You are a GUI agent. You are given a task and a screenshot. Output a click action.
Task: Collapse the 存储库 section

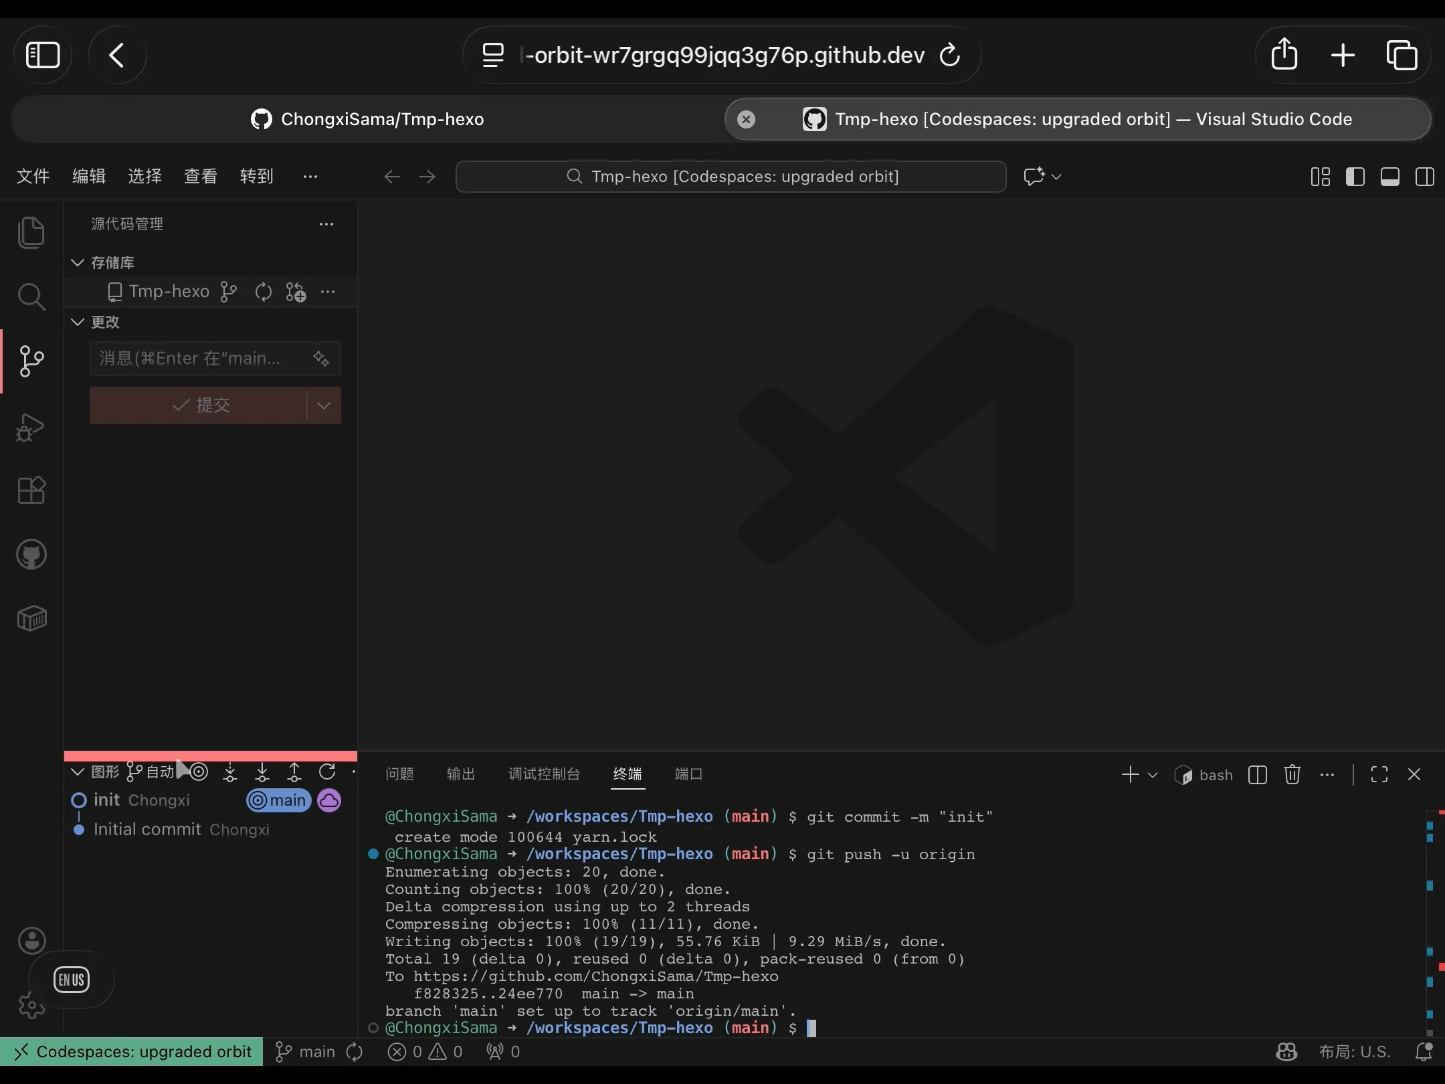point(76,262)
